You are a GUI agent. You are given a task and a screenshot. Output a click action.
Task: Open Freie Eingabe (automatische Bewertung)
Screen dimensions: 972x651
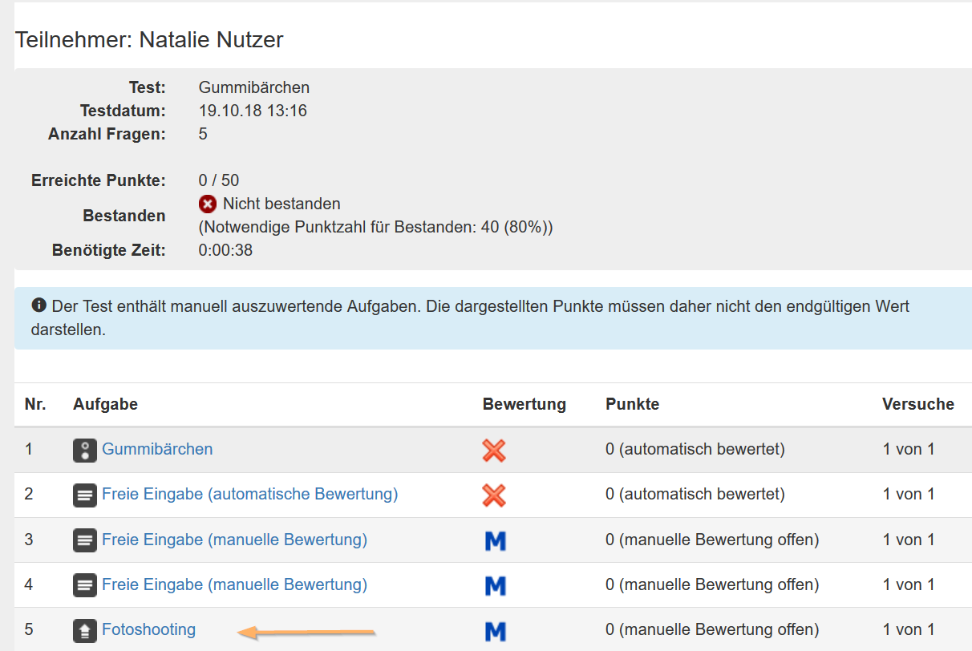point(249,494)
